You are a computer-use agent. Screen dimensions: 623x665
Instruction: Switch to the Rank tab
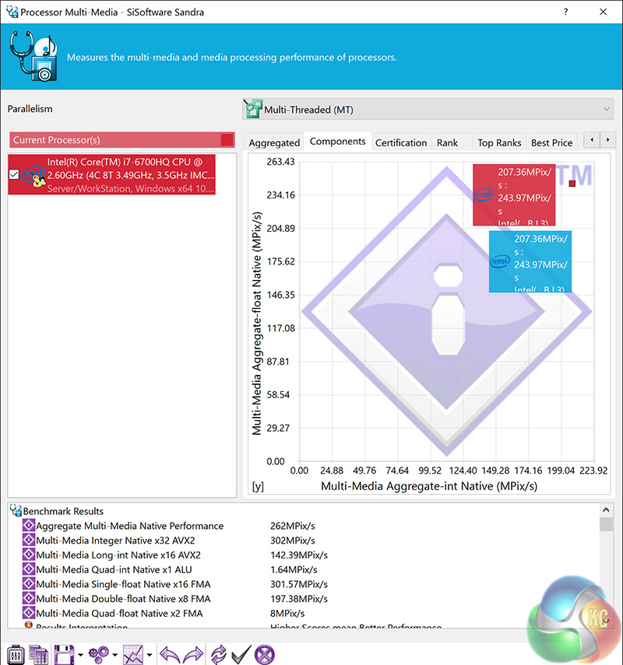pyautogui.click(x=447, y=143)
